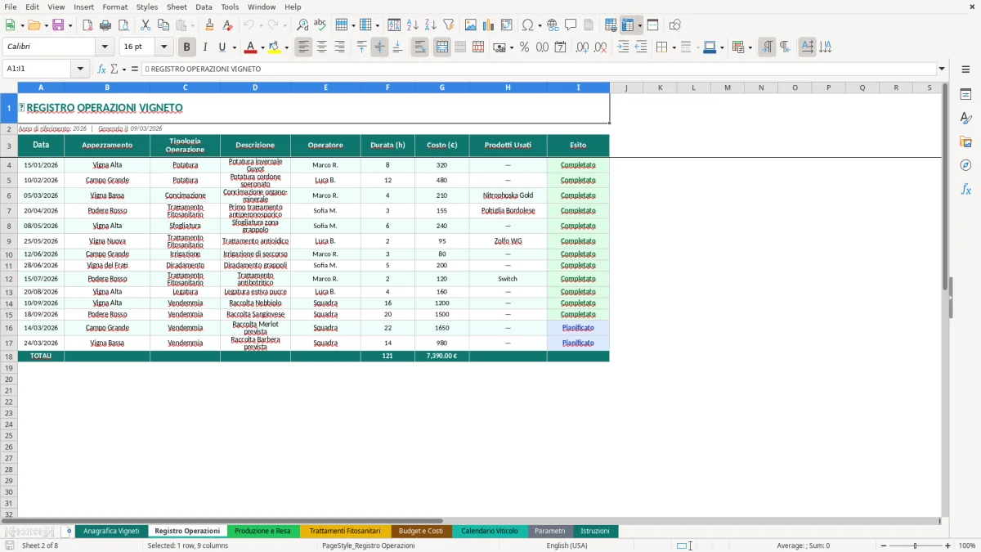
Task: Select row header 18
Action: [x=9, y=357]
